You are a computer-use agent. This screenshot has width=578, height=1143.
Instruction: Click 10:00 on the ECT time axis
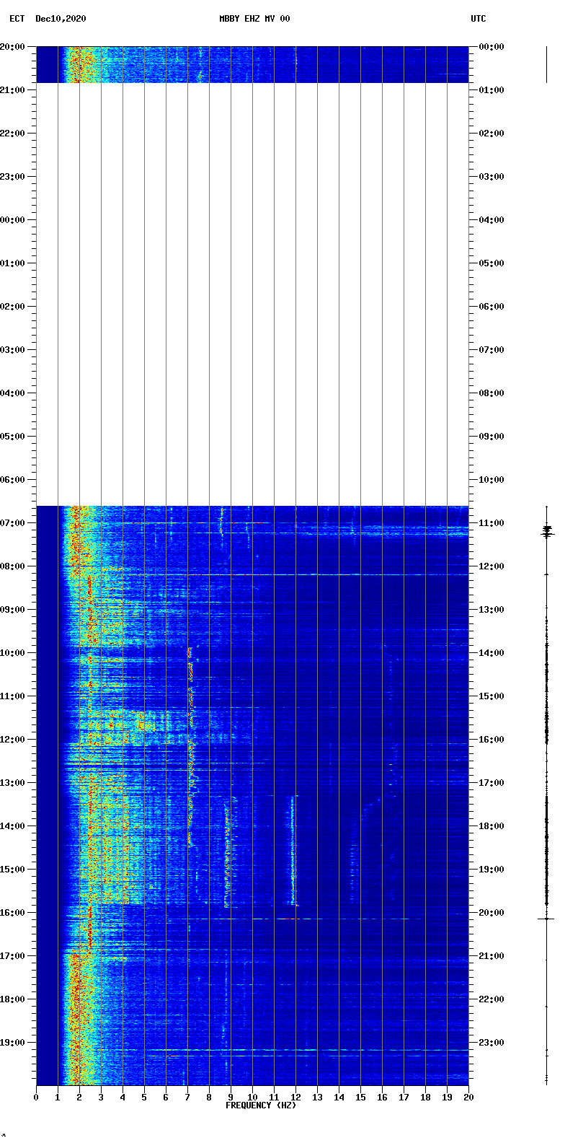(13, 653)
